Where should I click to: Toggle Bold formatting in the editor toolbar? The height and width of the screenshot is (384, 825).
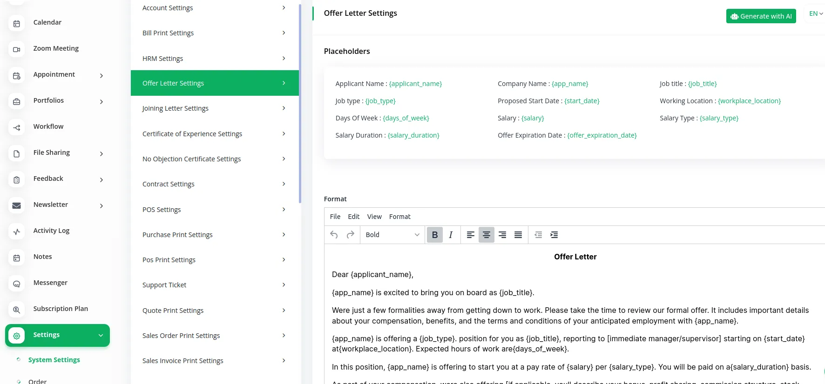434,235
